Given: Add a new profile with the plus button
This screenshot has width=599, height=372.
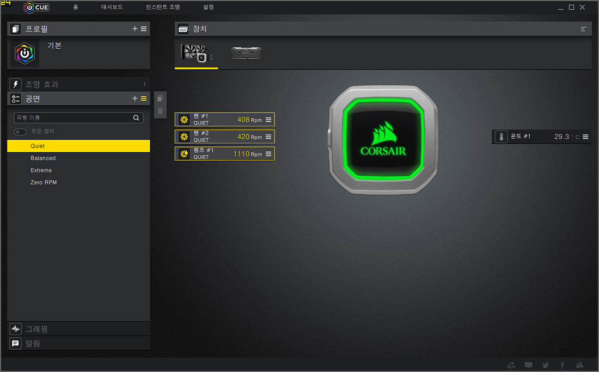Looking at the screenshot, I should [x=135, y=29].
